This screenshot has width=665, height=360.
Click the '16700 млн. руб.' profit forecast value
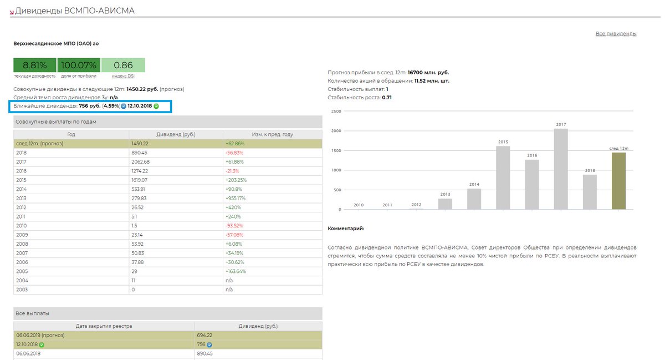(x=428, y=72)
